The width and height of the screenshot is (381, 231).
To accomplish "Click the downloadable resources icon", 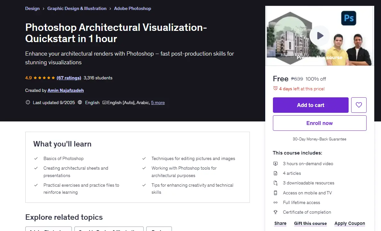I will (275, 183).
